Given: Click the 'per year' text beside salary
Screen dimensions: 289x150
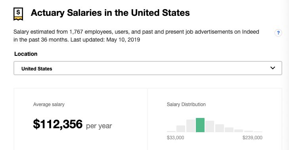Looking at the screenshot, I should [99, 126].
